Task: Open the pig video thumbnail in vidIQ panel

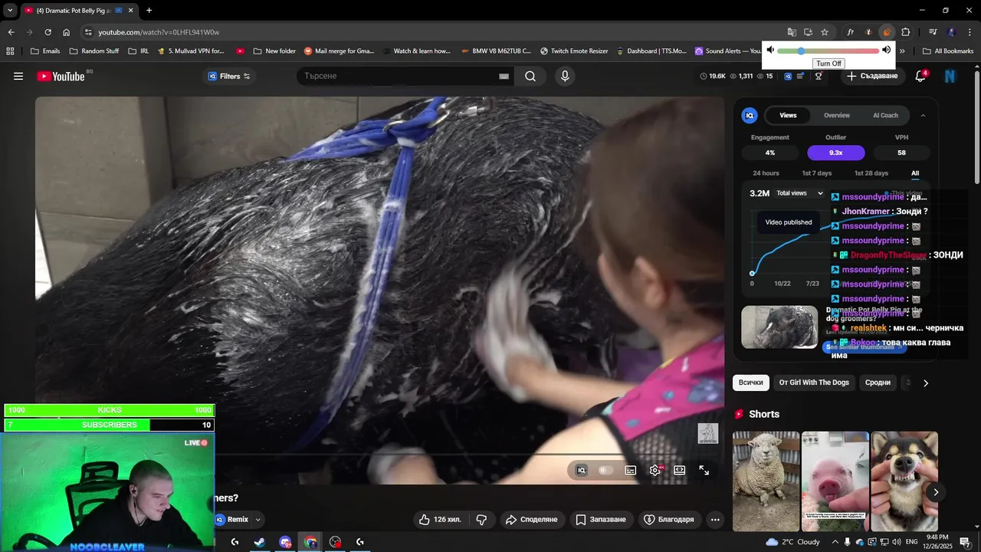Action: coord(779,327)
